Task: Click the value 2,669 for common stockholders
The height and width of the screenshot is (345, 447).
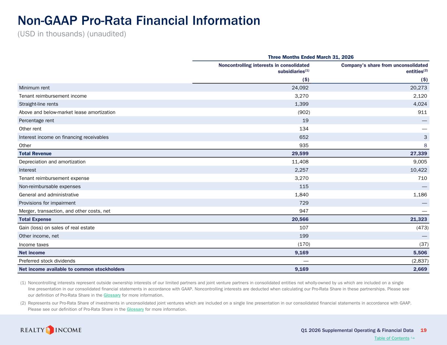Action: click(x=420, y=269)
